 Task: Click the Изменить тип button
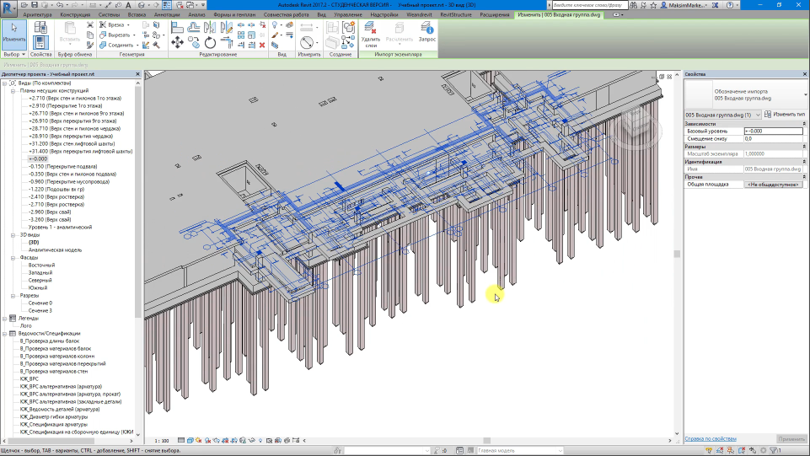tap(784, 114)
